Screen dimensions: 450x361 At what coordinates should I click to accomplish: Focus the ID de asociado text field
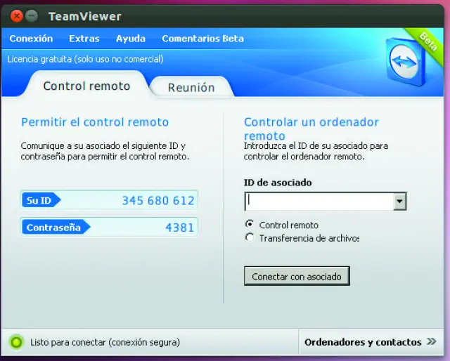click(318, 202)
